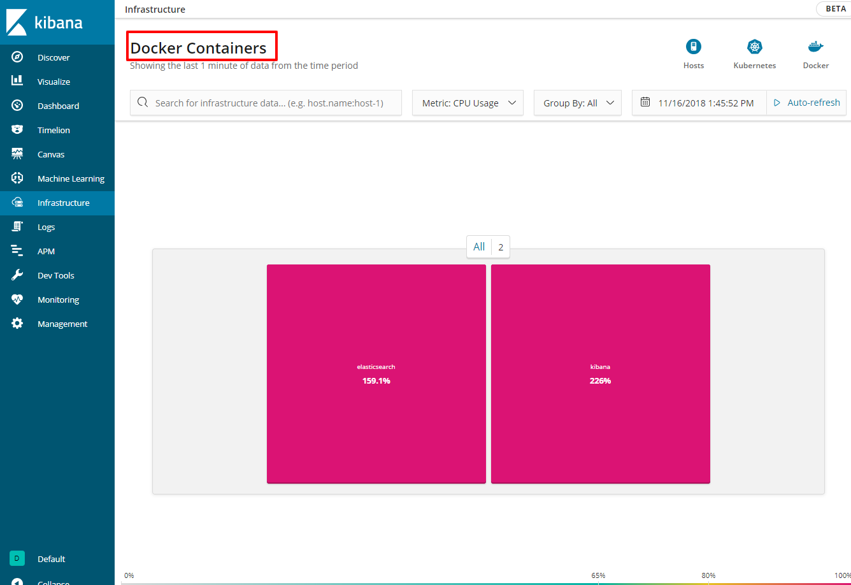Open Monitoring heartbeat icon
This screenshot has height=585, width=851.
(17, 300)
